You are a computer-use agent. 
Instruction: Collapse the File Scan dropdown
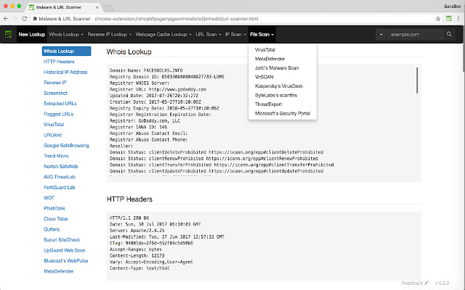coord(262,34)
